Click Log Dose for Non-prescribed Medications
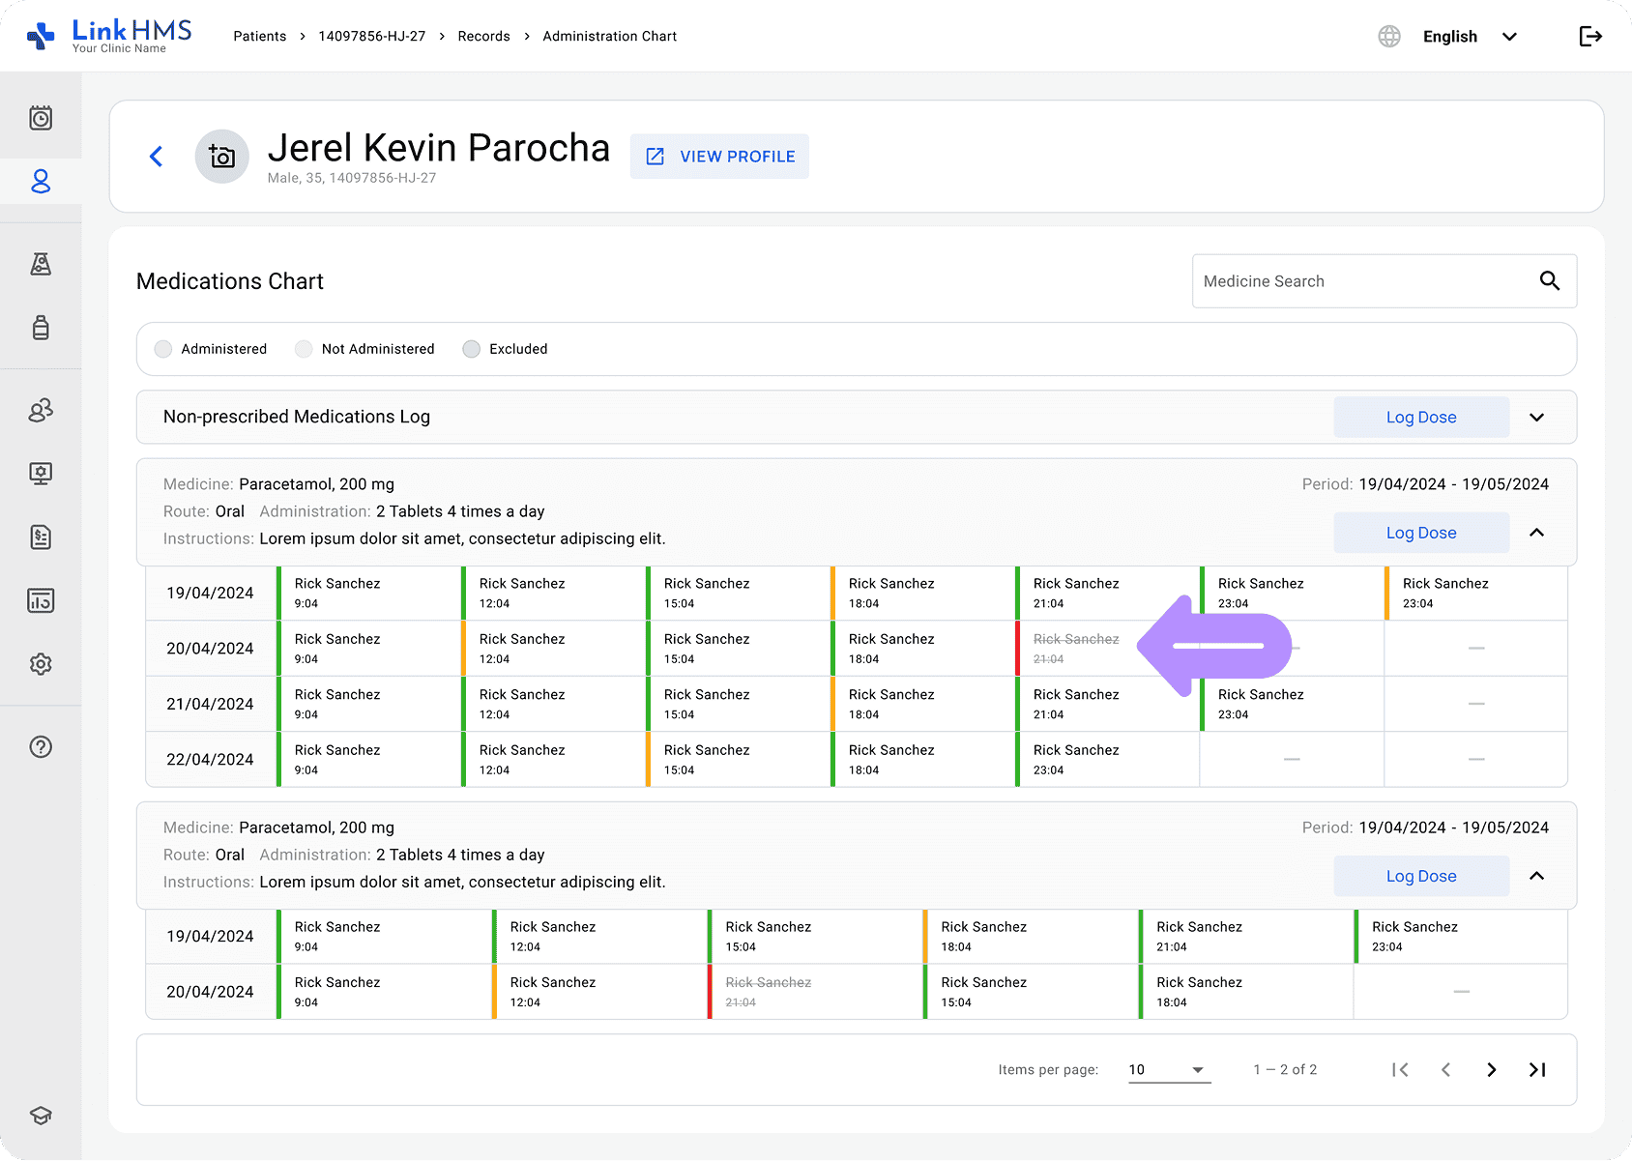This screenshot has height=1161, width=1632. pyautogui.click(x=1420, y=418)
